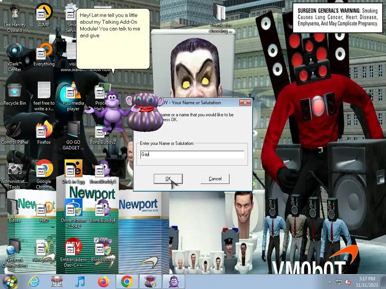
Task: Close the Your Name or Salutation dialog
Action: click(245, 102)
